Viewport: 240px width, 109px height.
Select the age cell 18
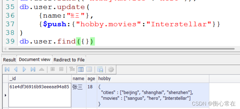coord(91,95)
